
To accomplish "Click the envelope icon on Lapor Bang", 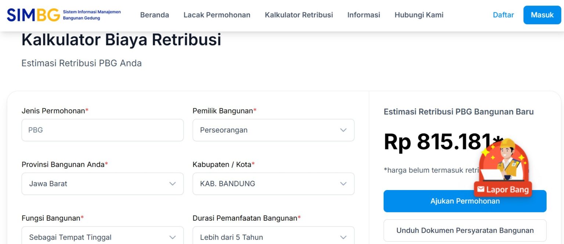I will (481, 190).
